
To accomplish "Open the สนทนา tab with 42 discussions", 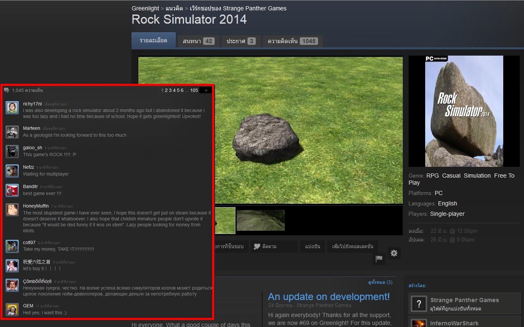I will [198, 41].
